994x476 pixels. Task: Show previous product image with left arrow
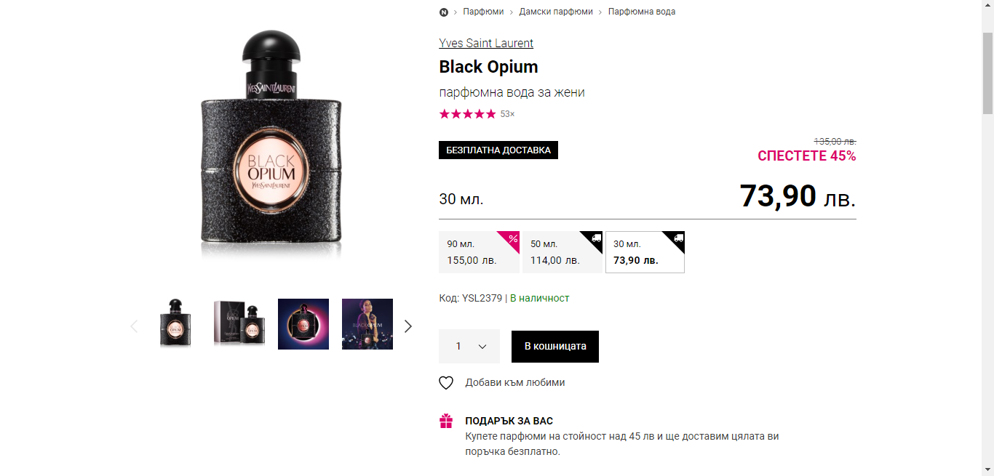(x=134, y=326)
